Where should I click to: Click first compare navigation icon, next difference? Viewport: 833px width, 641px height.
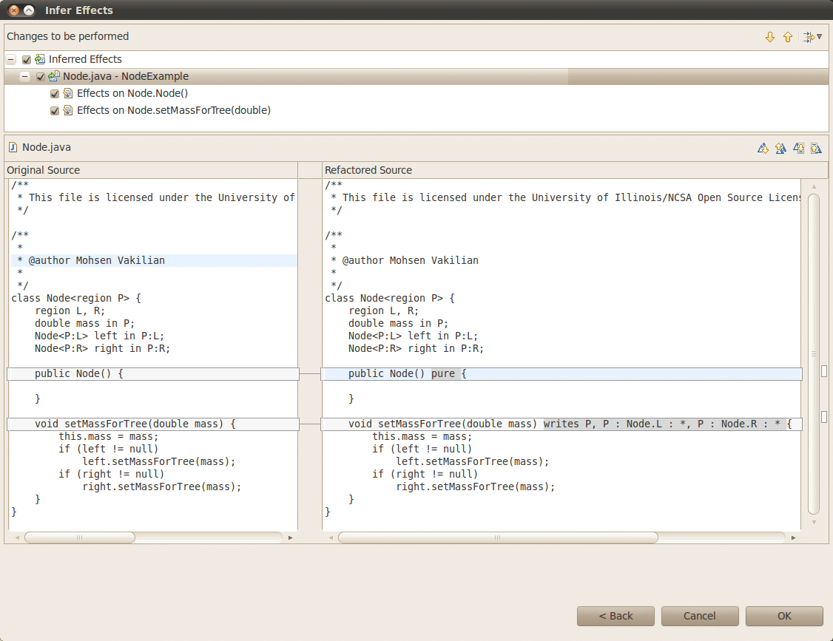point(763,148)
